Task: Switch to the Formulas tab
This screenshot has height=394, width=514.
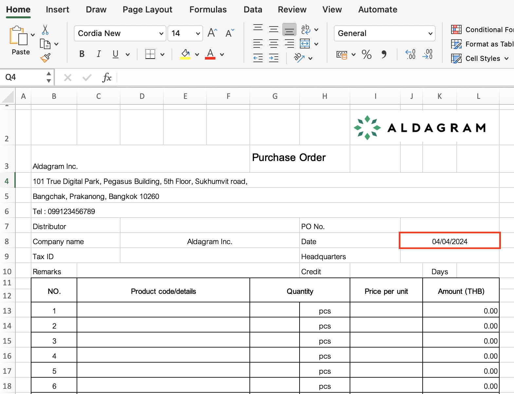Action: [208, 9]
